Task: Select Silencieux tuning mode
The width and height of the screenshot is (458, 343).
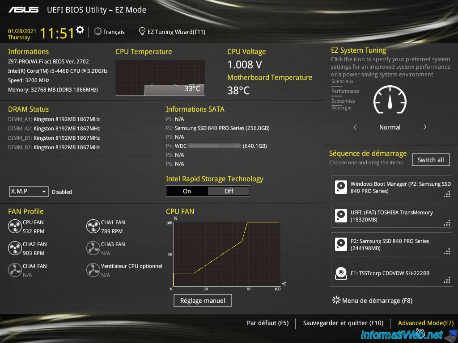Action: point(342,81)
